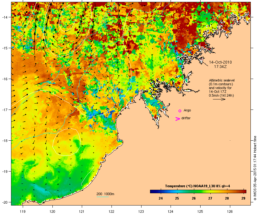Click the time label 17:34Z
The height and width of the screenshot is (214, 259).
(220, 67)
